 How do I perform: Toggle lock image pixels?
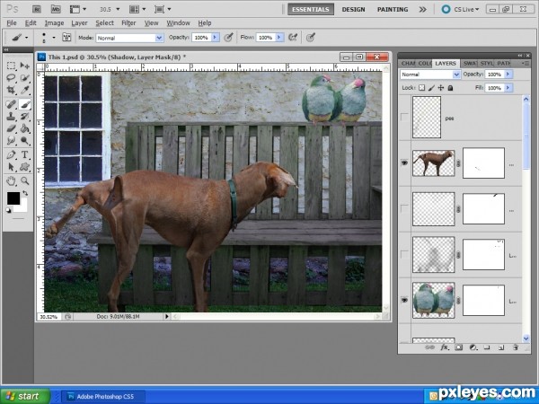click(431, 88)
